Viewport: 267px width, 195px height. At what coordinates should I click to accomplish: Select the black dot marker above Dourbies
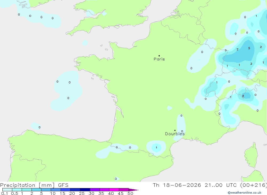click(175, 130)
